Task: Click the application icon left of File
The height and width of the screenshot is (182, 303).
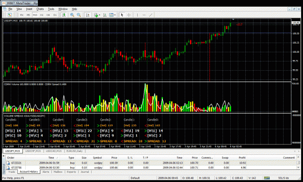Action: (x=4, y=9)
